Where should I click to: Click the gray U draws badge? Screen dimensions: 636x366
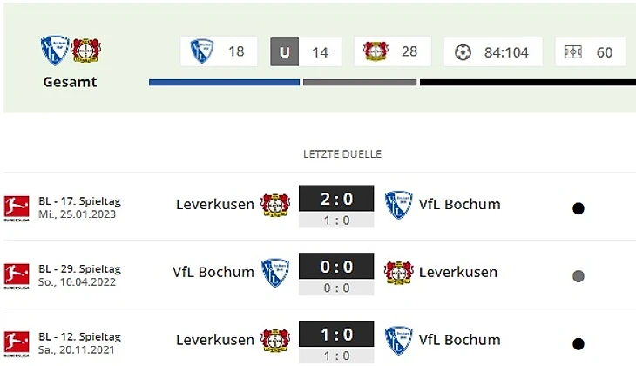click(x=284, y=52)
